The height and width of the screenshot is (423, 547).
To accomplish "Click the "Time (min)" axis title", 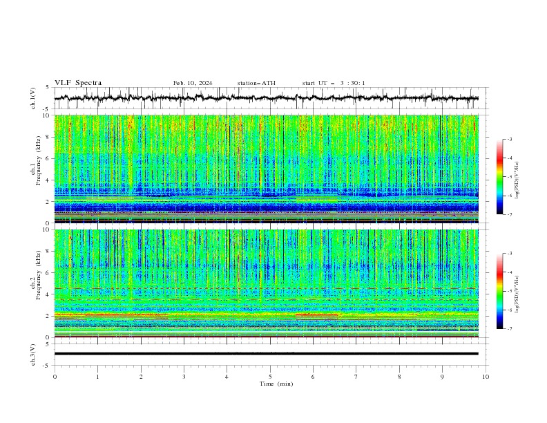I will [276, 384].
